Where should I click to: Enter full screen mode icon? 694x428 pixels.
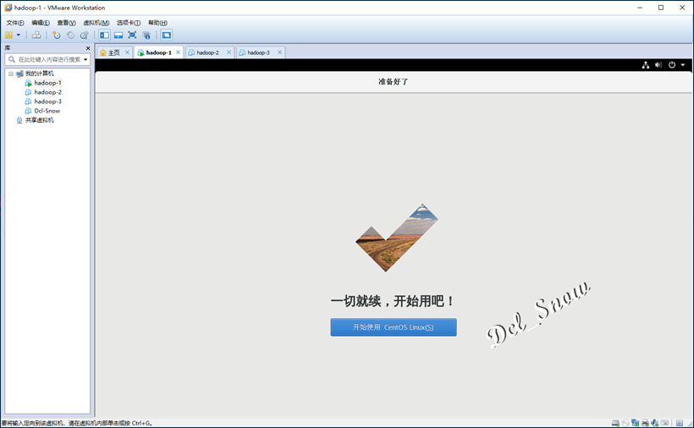pos(132,35)
